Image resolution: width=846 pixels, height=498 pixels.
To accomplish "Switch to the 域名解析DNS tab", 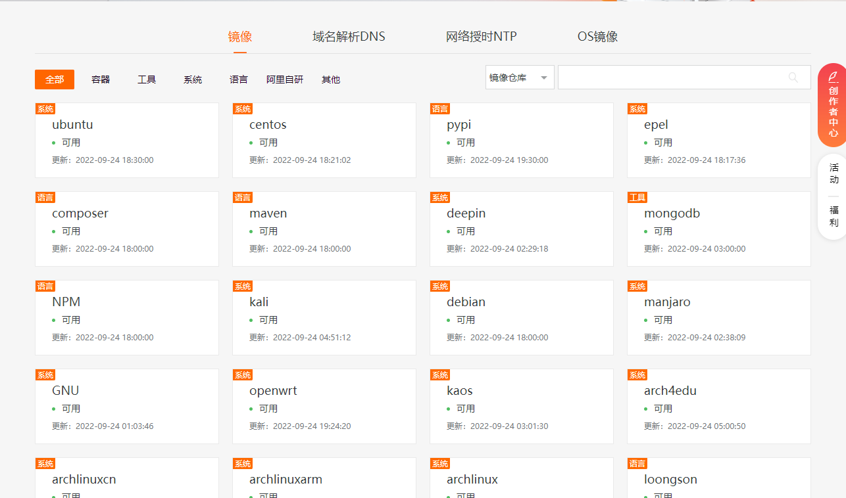I will coord(349,37).
